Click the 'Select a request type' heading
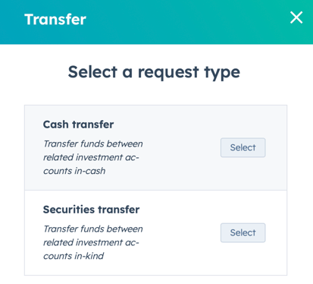This screenshot has height=284, width=313. point(154,72)
